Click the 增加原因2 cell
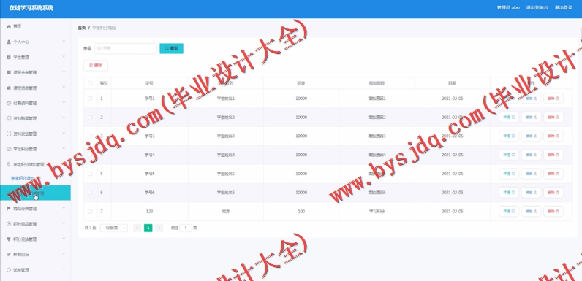The height and width of the screenshot is (281, 582). pyautogui.click(x=377, y=118)
